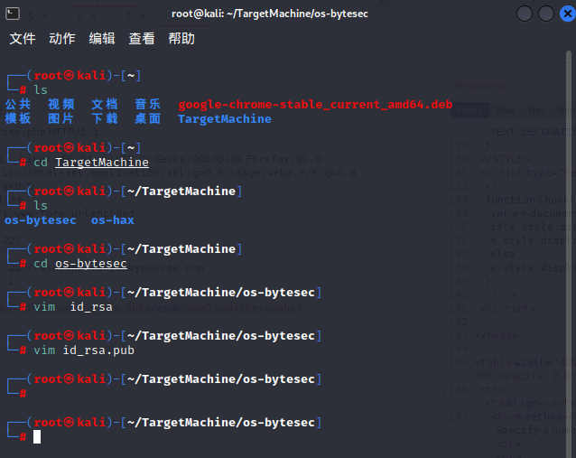Open the 查看 menu
The height and width of the screenshot is (458, 576).
142,38
